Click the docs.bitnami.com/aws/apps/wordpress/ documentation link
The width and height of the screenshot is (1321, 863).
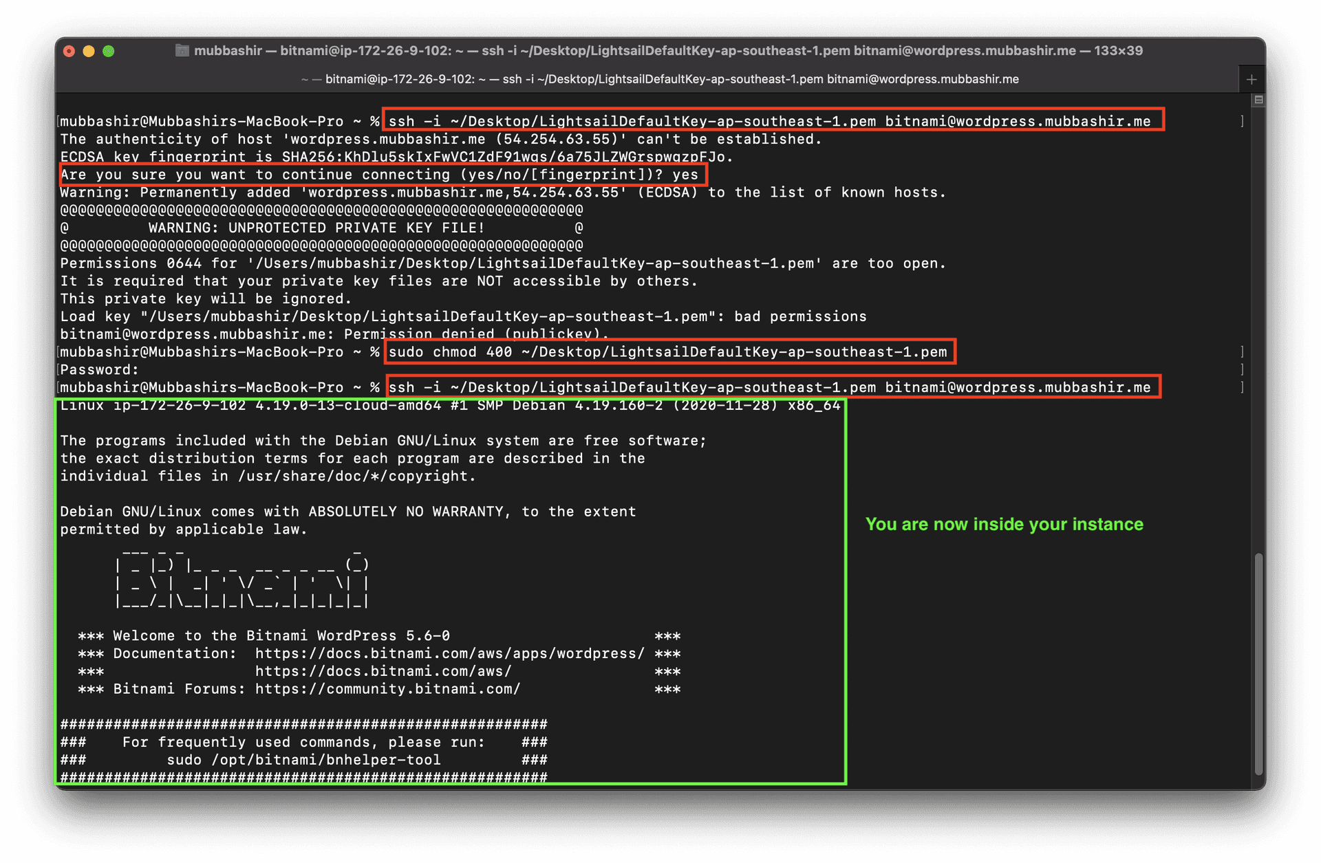coord(450,654)
